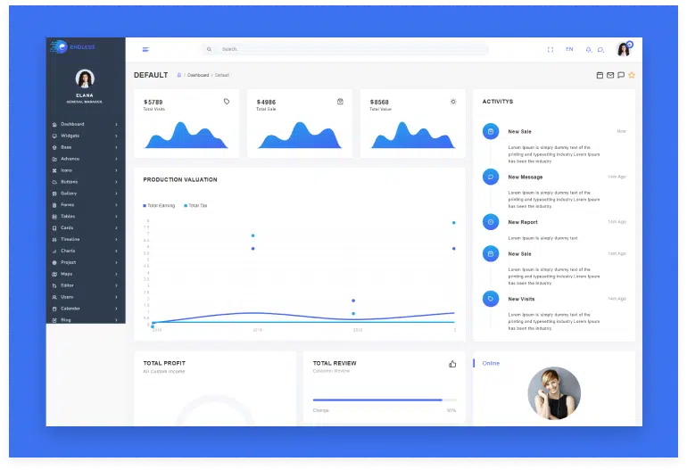687x470 pixels.
Task: Click the New Sale activity icon timestamped Now
Action: (x=491, y=131)
